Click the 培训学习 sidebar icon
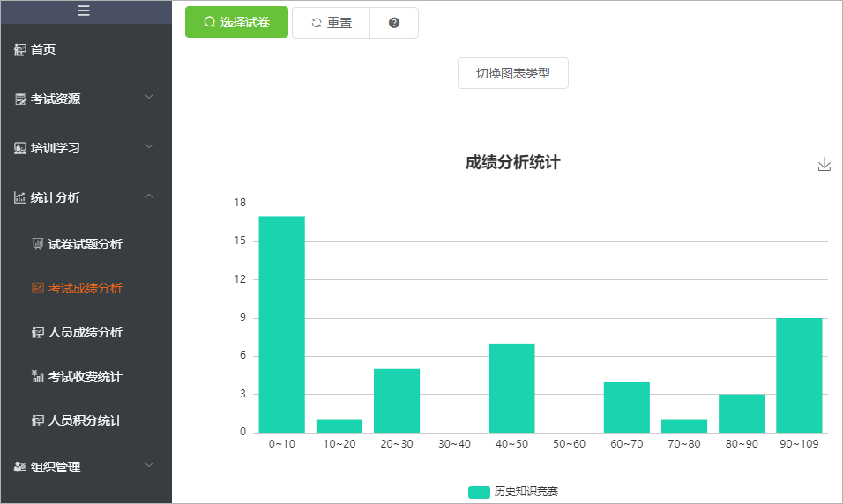 click(x=20, y=149)
